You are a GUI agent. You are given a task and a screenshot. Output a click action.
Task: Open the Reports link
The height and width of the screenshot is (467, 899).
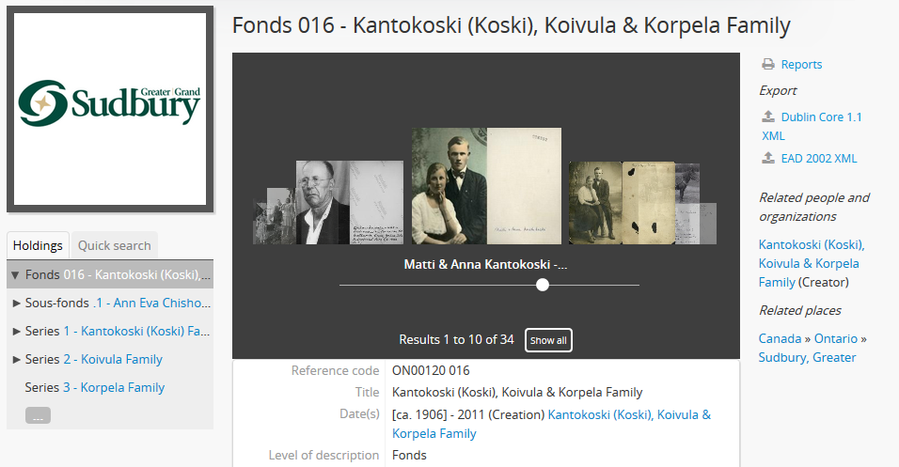coord(801,65)
